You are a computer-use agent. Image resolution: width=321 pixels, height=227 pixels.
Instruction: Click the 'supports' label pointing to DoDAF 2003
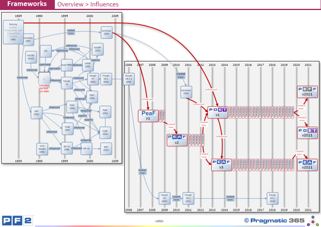coord(95,60)
